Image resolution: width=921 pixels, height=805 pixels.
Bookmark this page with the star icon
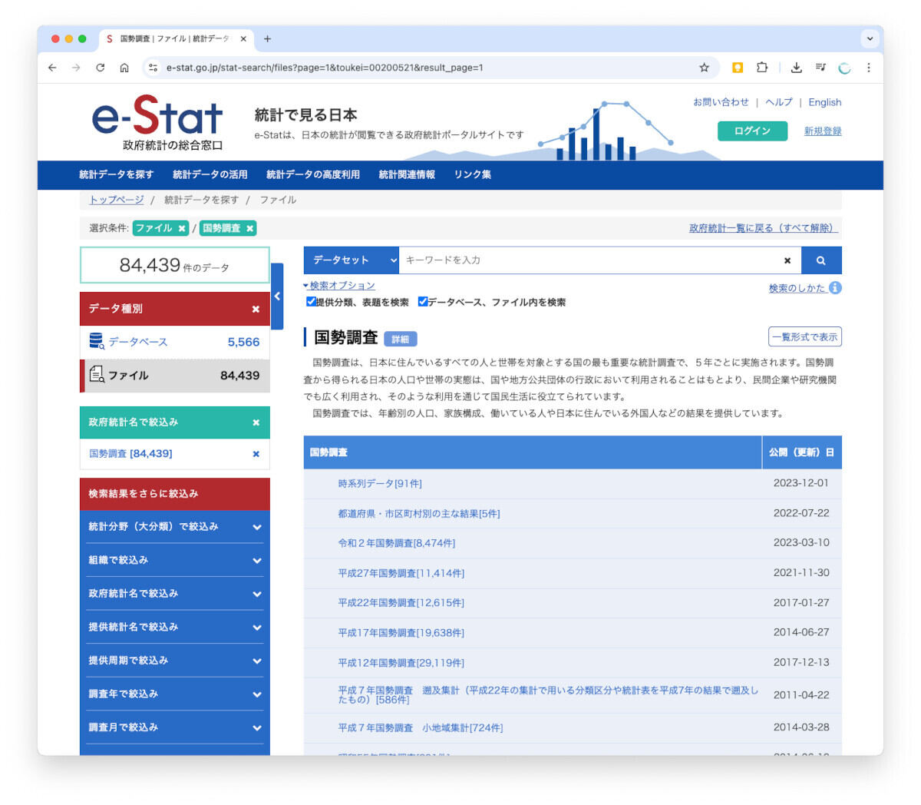tap(704, 68)
